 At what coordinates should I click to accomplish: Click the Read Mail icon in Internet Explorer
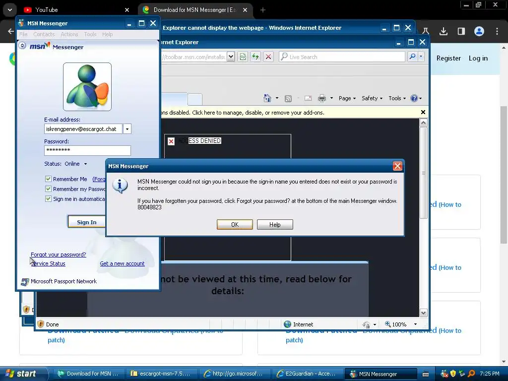[x=308, y=98]
